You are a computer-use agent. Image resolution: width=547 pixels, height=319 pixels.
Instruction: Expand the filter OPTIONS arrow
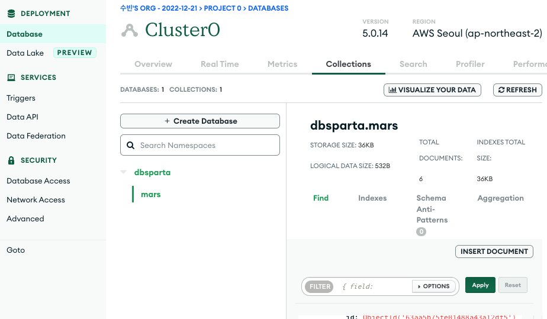click(419, 286)
